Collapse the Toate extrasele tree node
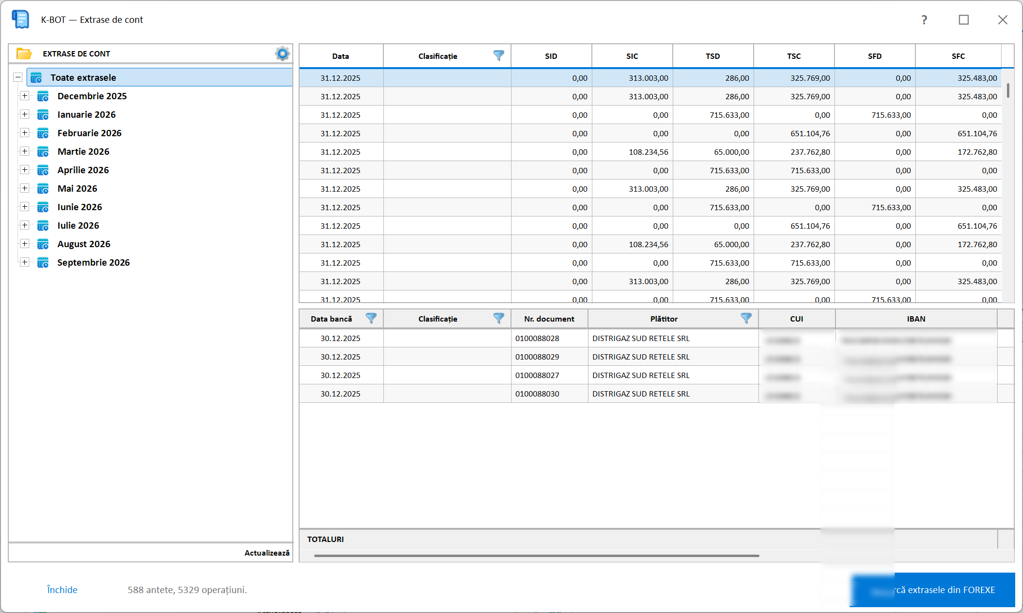 tap(18, 77)
